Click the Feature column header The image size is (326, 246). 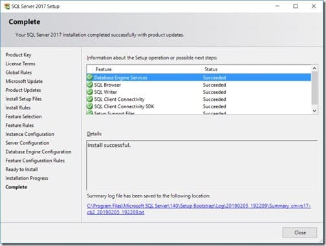pos(147,69)
